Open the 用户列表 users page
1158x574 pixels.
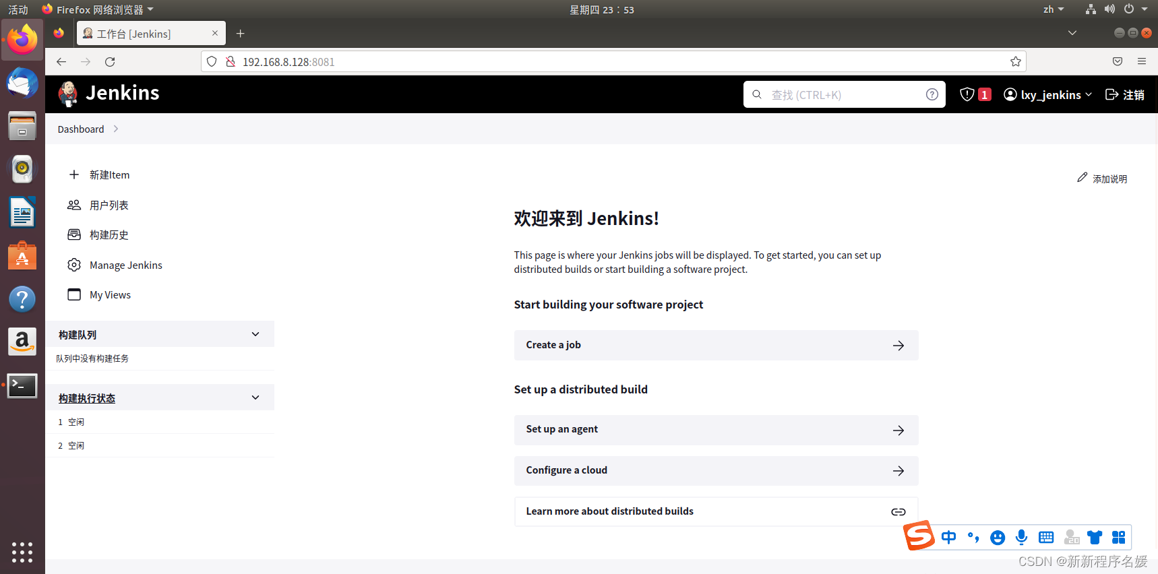[x=98, y=205]
